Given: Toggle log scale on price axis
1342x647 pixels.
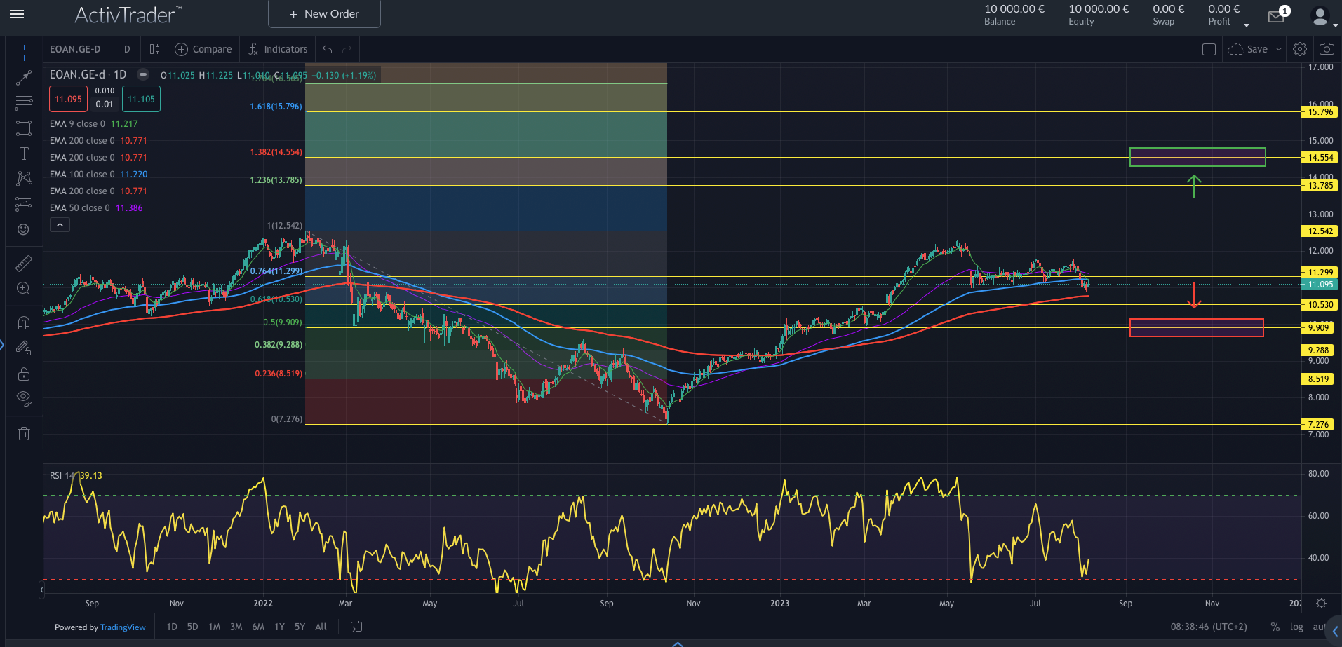Looking at the screenshot, I should [1296, 627].
